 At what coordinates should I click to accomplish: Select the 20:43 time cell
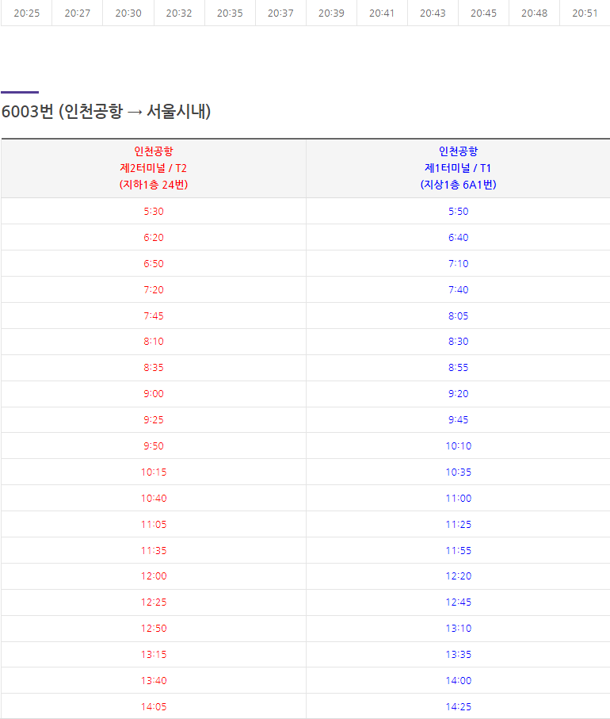pyautogui.click(x=433, y=13)
